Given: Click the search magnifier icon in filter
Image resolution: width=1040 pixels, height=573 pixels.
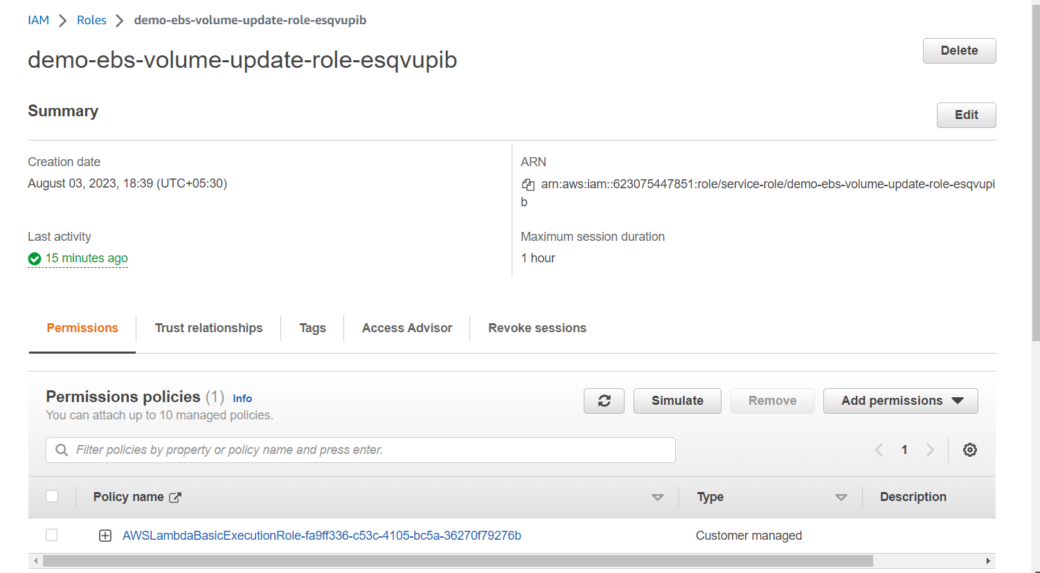Looking at the screenshot, I should click(x=62, y=450).
